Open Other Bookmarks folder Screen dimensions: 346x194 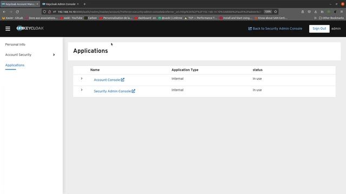click(x=331, y=18)
